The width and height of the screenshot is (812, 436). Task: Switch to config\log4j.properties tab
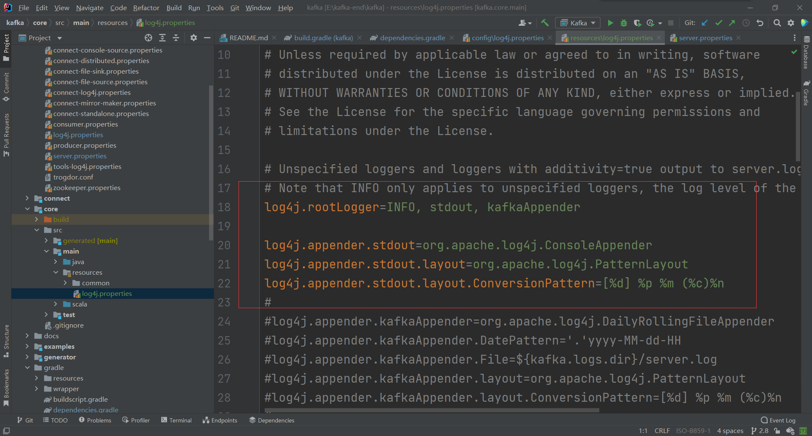(507, 38)
